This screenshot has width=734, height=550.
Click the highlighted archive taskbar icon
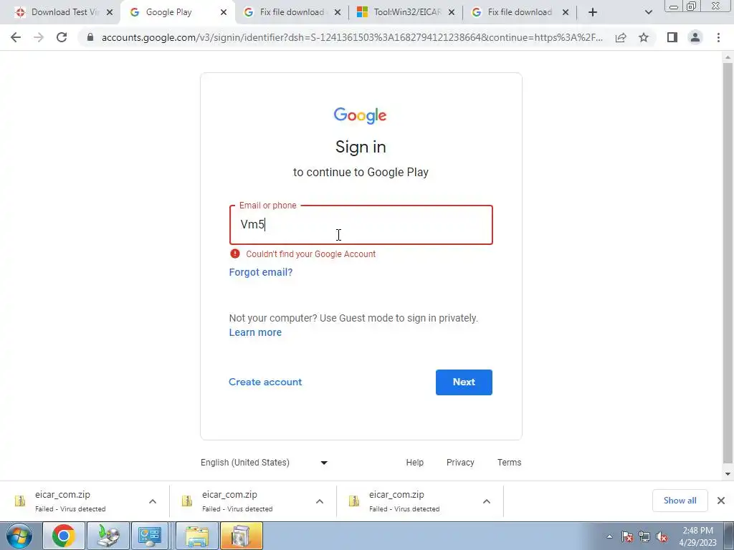[x=242, y=536]
